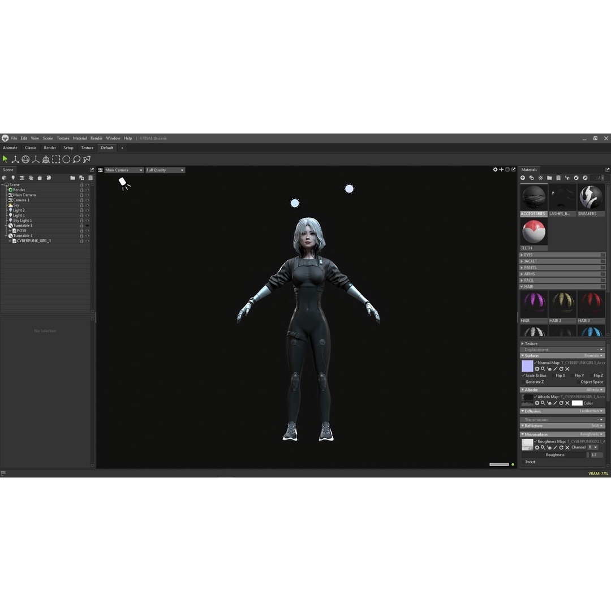
Task: Maximize the viewport with the square icon
Action: tap(507, 170)
